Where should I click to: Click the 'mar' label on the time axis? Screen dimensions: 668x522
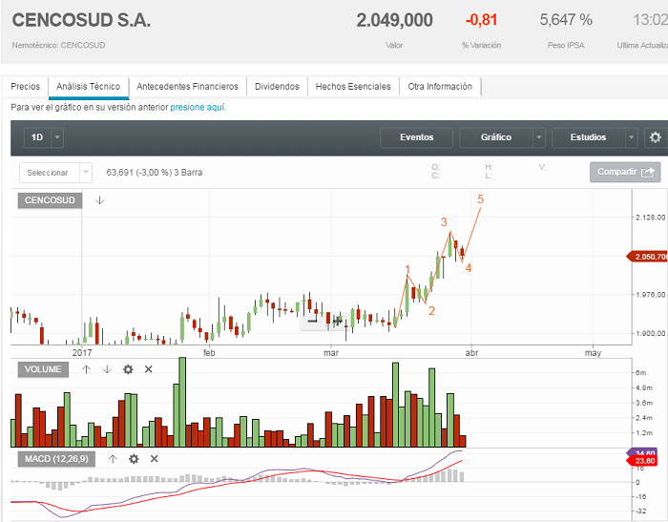(331, 353)
